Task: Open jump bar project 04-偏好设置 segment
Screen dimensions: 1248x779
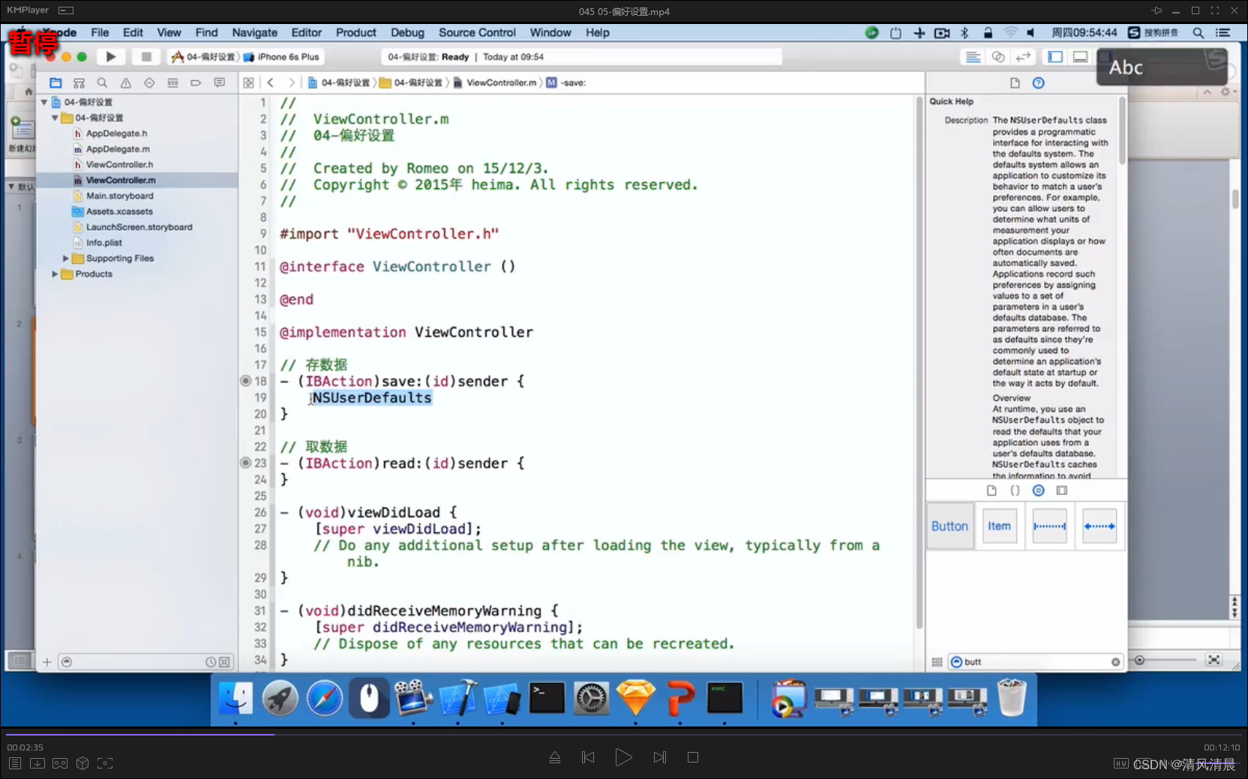Action: (x=339, y=82)
